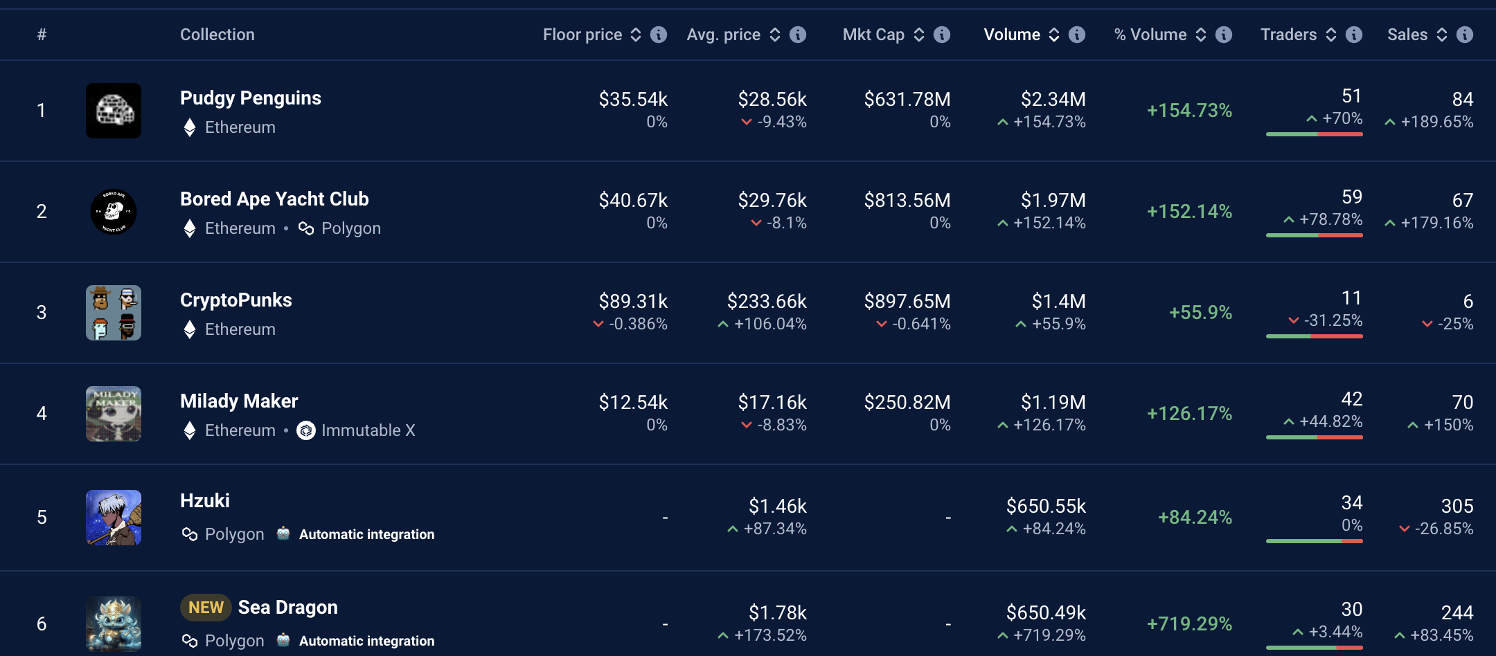Open the CryptoPunks collection
1496x656 pixels.
[x=236, y=300]
